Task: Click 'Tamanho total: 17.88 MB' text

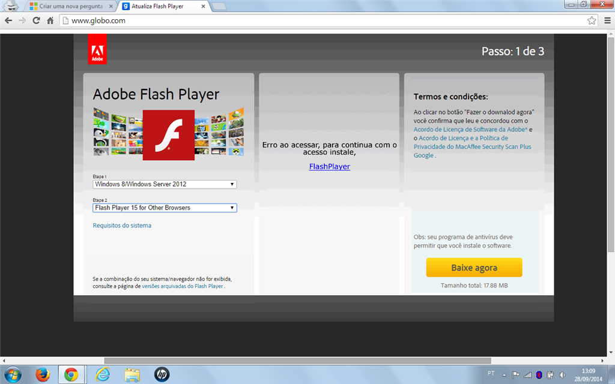Action: tap(474, 285)
